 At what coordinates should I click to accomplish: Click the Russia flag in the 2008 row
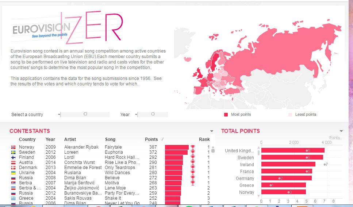(x=13, y=178)
